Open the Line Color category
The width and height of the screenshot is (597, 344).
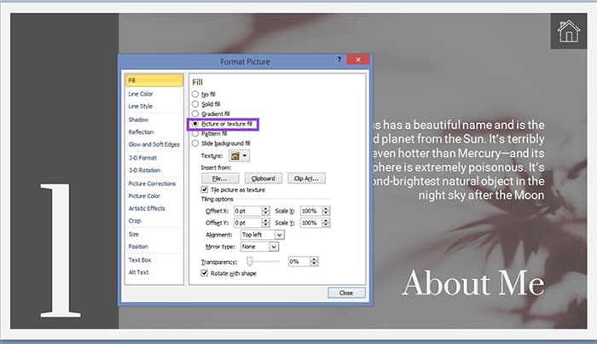click(x=141, y=94)
